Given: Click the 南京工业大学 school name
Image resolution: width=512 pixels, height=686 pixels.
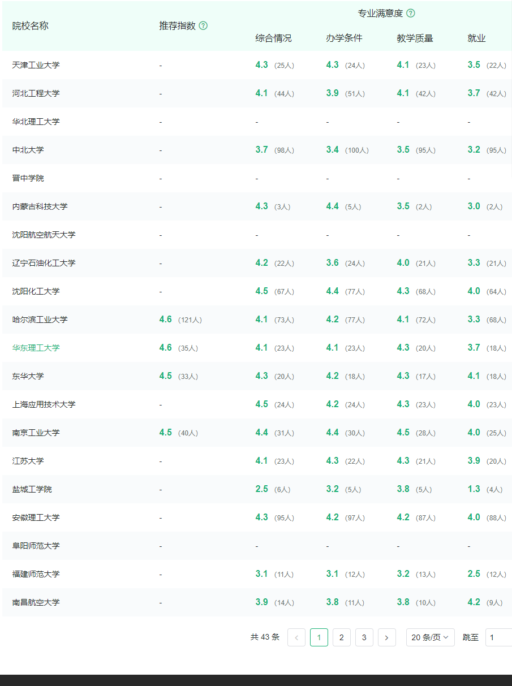Looking at the screenshot, I should [x=36, y=432].
